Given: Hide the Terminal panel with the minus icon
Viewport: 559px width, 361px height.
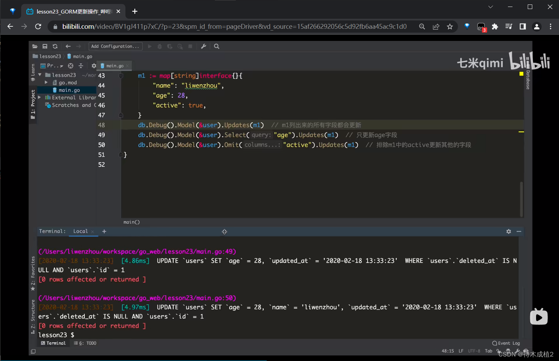Looking at the screenshot, I should 519,231.
